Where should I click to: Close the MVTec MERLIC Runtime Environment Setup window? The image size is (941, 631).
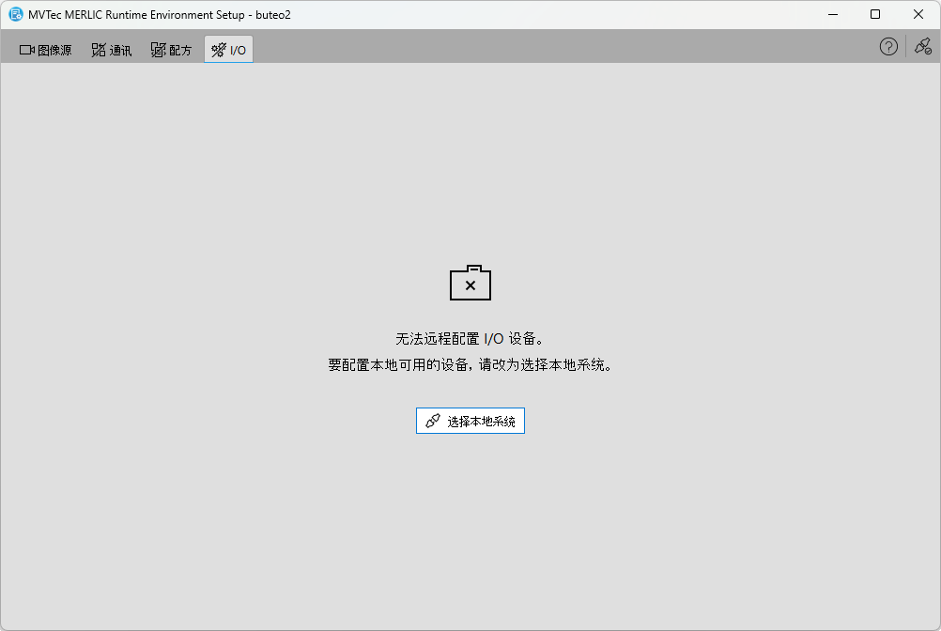click(x=918, y=14)
